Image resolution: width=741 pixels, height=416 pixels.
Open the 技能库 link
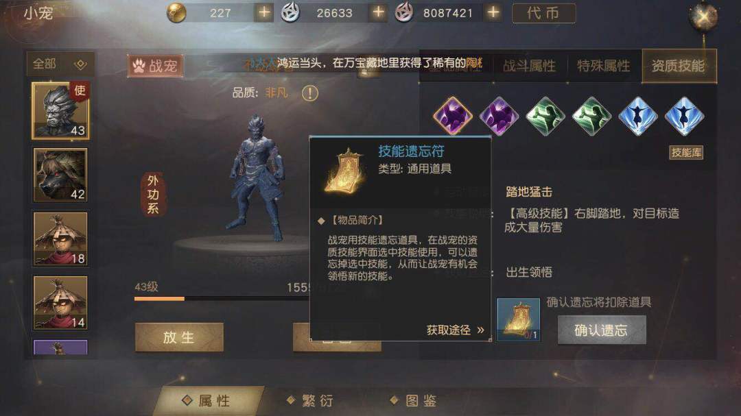(x=686, y=153)
